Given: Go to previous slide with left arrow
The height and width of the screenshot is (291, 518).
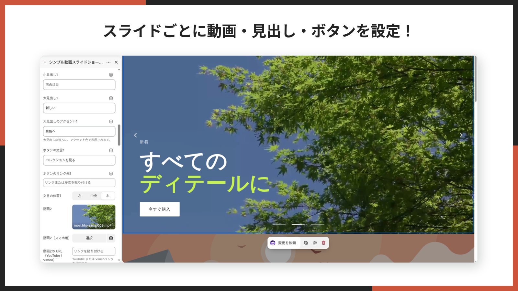Looking at the screenshot, I should click(135, 135).
